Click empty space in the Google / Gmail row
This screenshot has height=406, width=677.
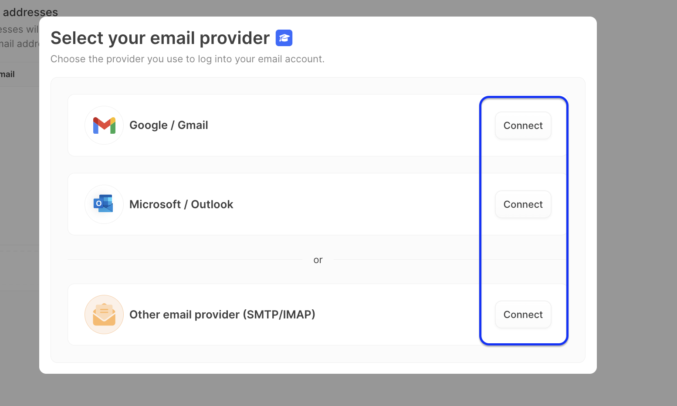click(340, 125)
